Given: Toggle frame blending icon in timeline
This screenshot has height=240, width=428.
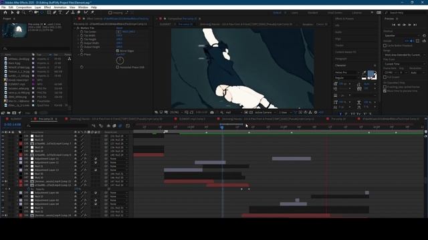Looking at the screenshot, I should [114, 126].
